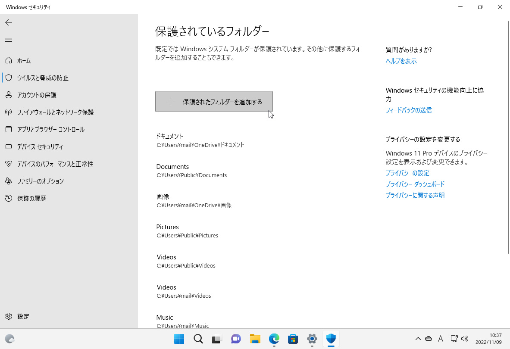510x349 pixels.
Task: Open 保護の履歴 section
Action: point(31,198)
